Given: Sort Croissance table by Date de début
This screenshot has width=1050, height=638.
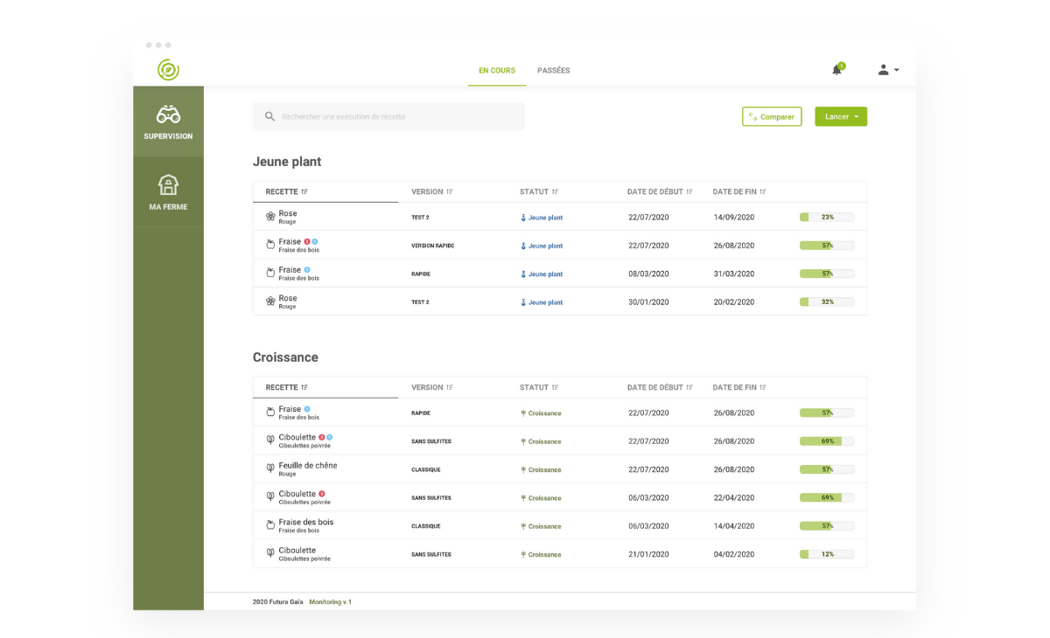Looking at the screenshot, I should pos(660,387).
